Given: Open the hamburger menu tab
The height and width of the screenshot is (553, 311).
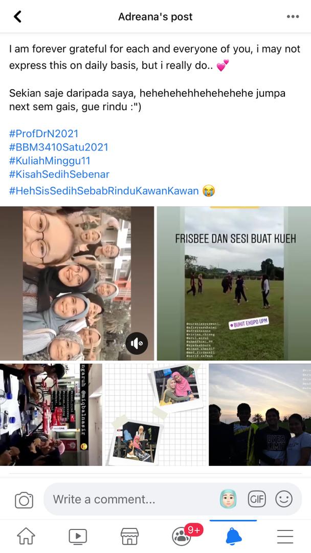Looking at the screenshot, I should pos(285,537).
